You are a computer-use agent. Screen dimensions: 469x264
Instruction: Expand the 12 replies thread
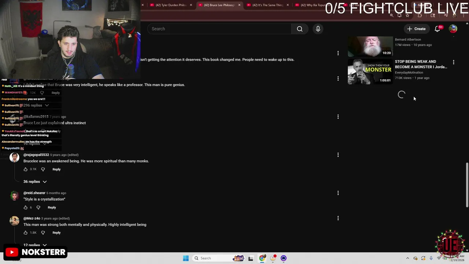pos(35,245)
